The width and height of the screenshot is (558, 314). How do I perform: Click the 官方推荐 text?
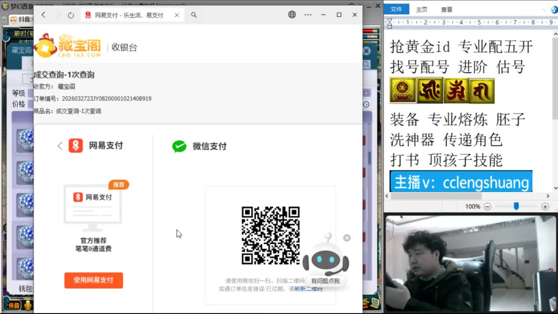click(x=93, y=240)
